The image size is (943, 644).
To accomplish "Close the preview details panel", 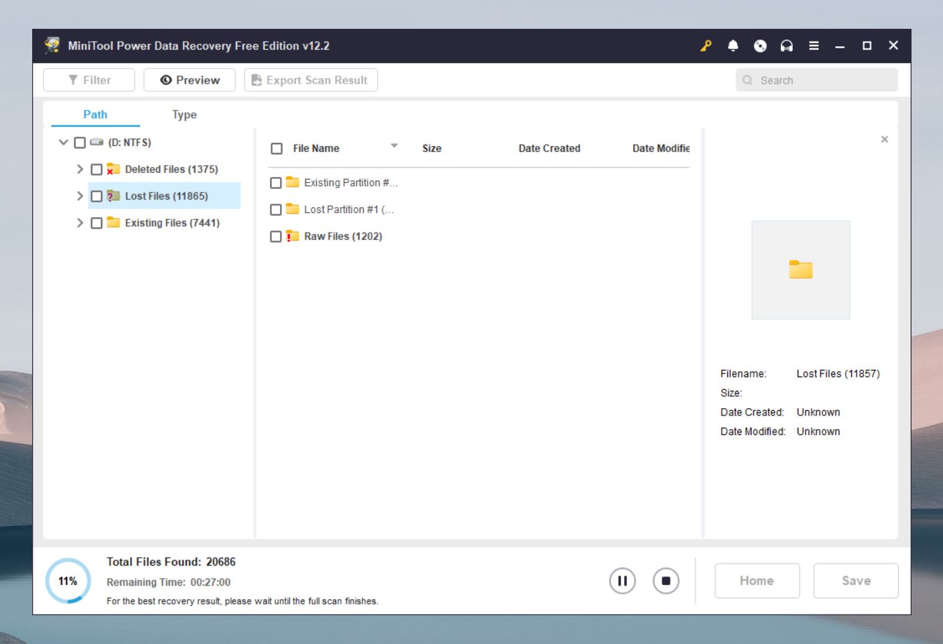I will (885, 139).
